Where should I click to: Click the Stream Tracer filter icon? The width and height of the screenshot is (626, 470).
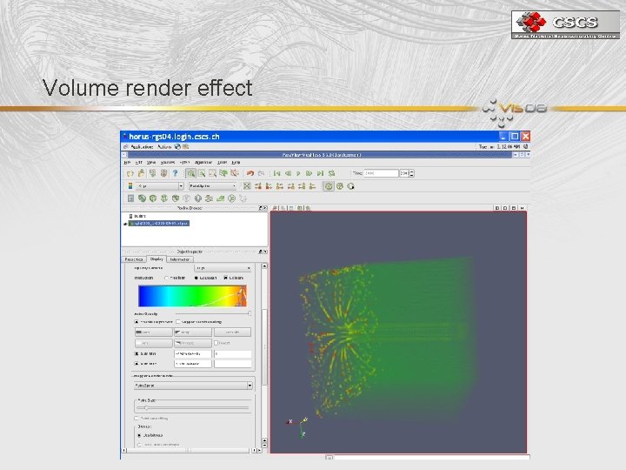[x=209, y=198]
